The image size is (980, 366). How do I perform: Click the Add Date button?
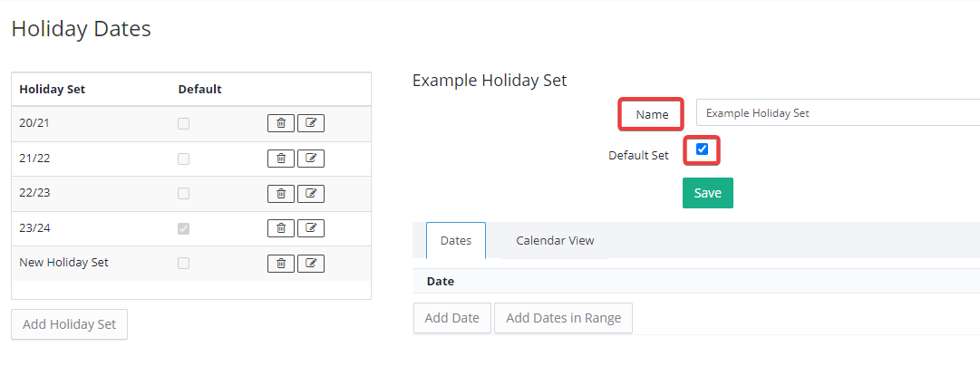point(451,318)
